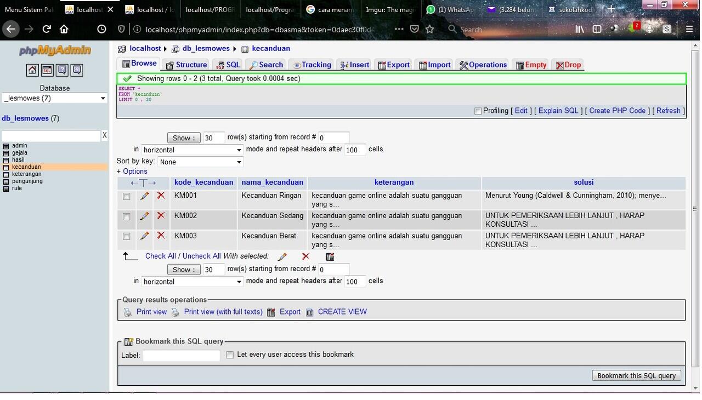Toggle the browser sidebar icon
The width and height of the screenshot is (702, 400).
(x=597, y=29)
